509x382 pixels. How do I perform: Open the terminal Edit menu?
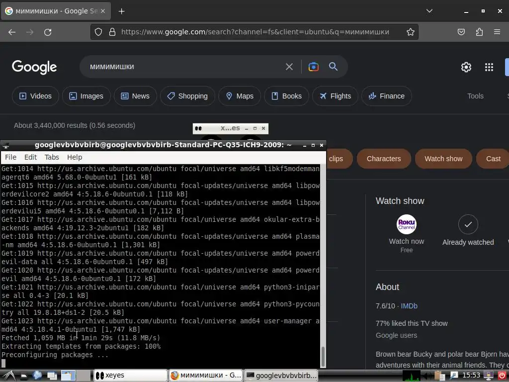coord(30,157)
